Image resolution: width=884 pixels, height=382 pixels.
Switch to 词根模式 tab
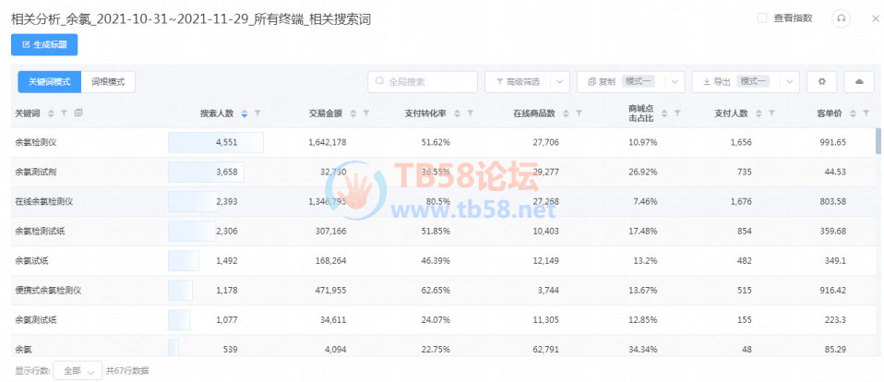click(108, 82)
